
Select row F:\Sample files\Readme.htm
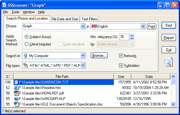click(x=87, y=88)
